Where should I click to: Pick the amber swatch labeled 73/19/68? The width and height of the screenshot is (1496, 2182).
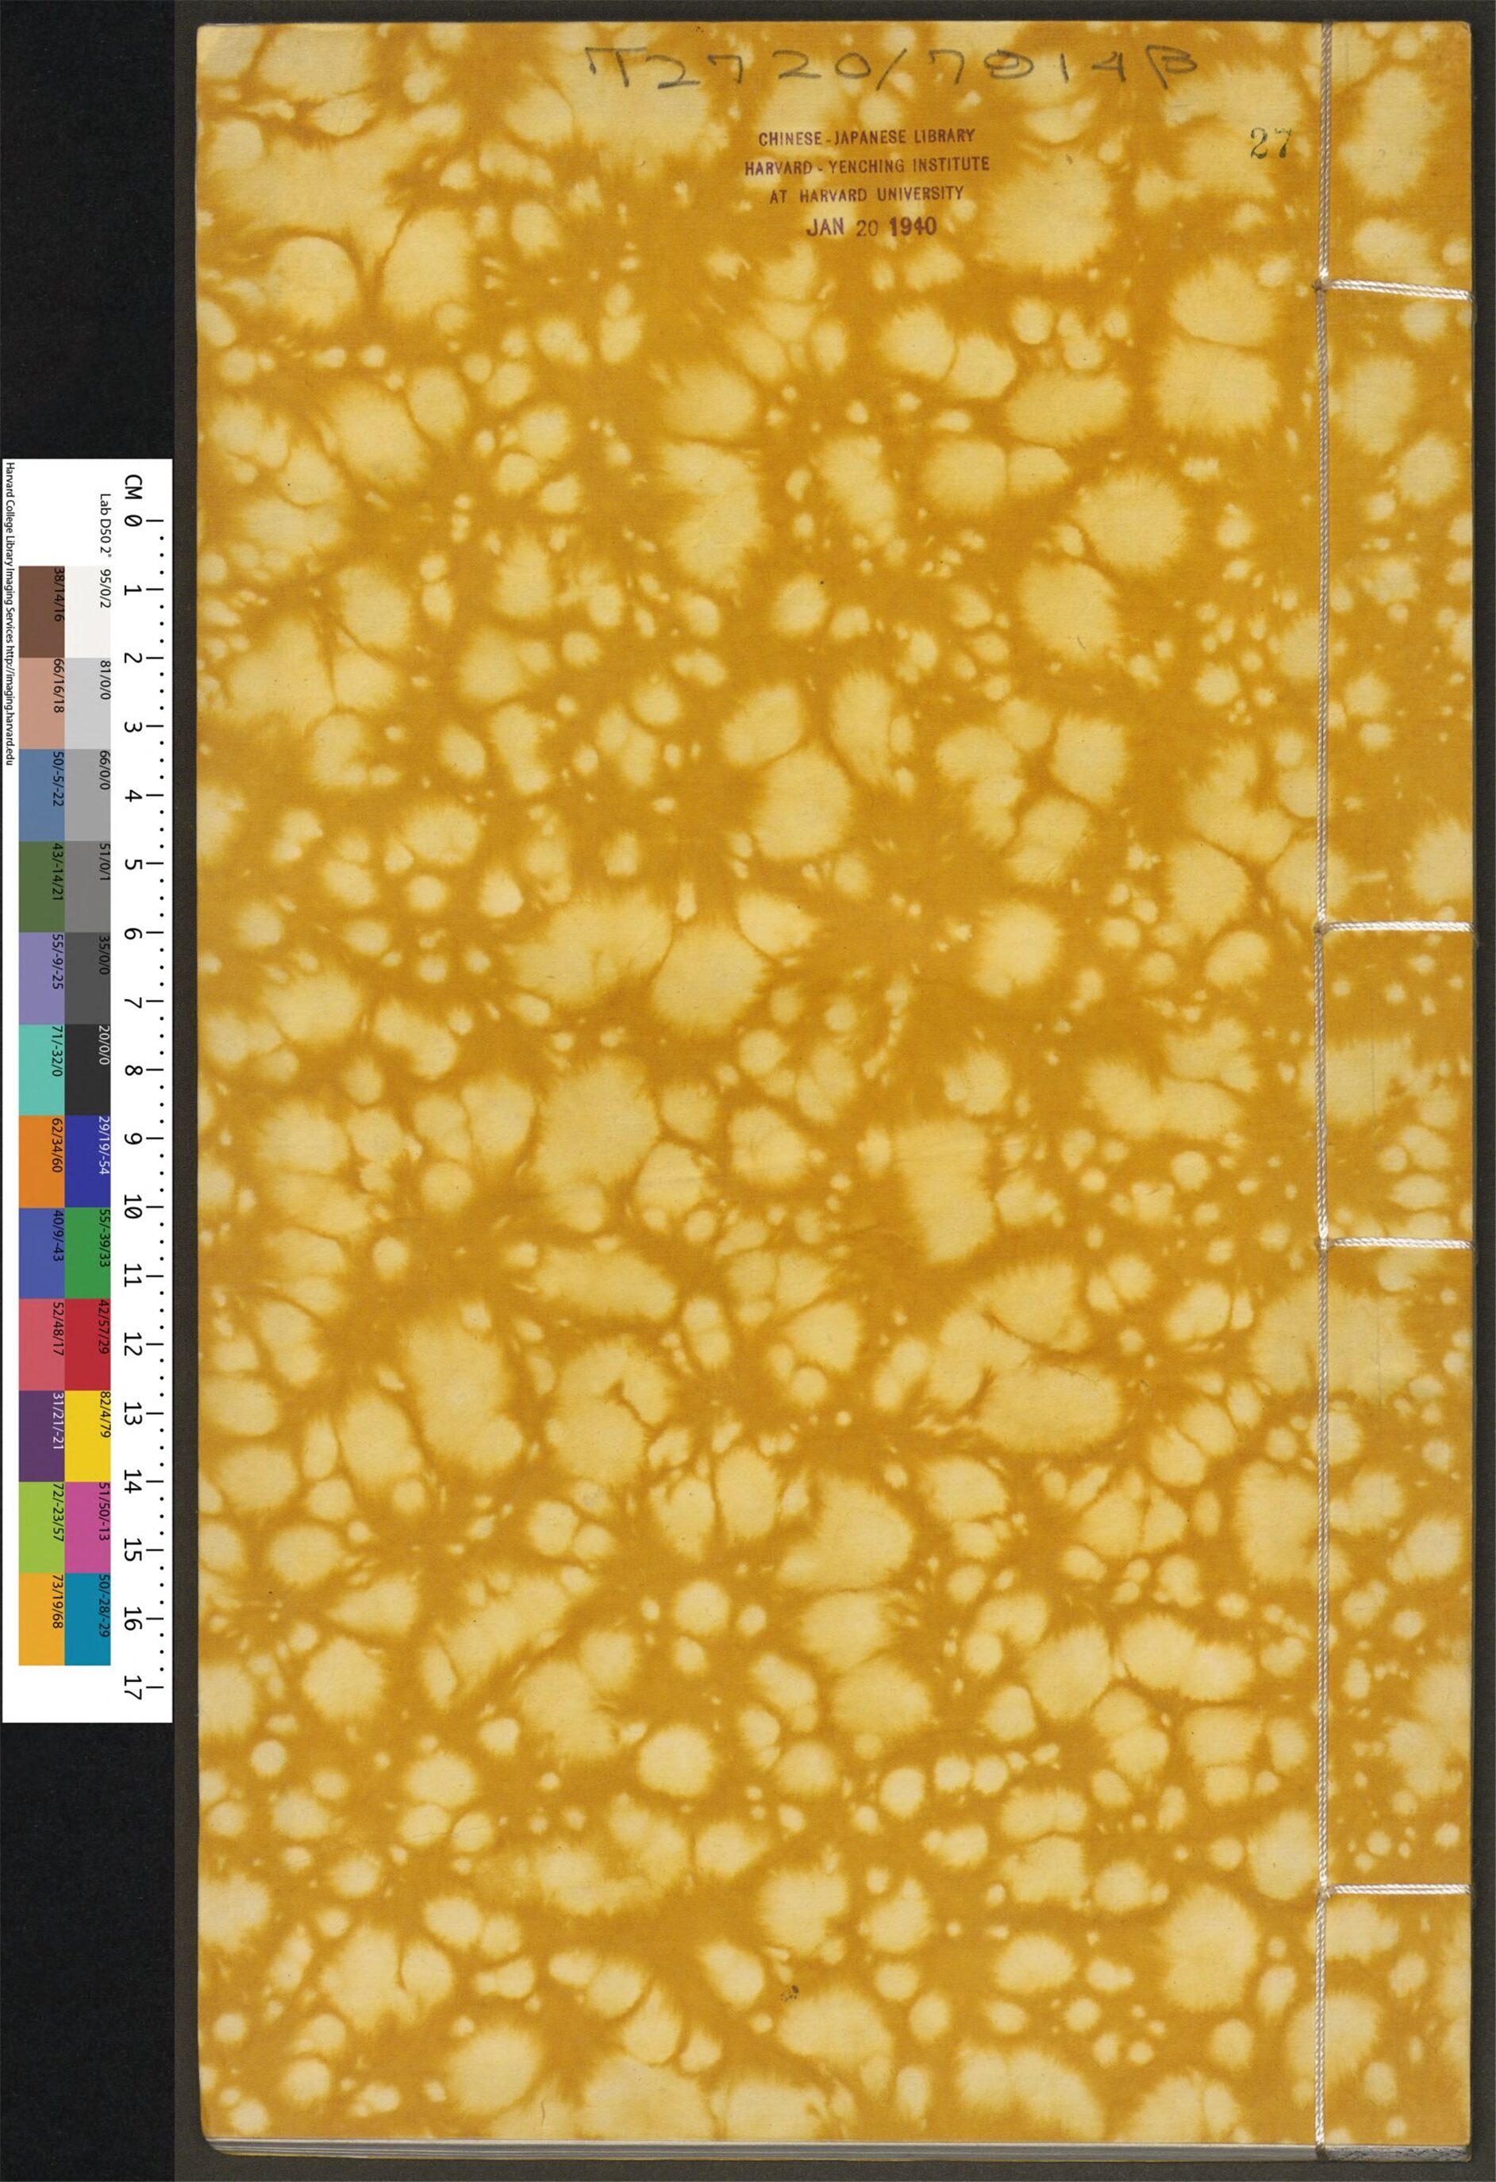tap(41, 1620)
